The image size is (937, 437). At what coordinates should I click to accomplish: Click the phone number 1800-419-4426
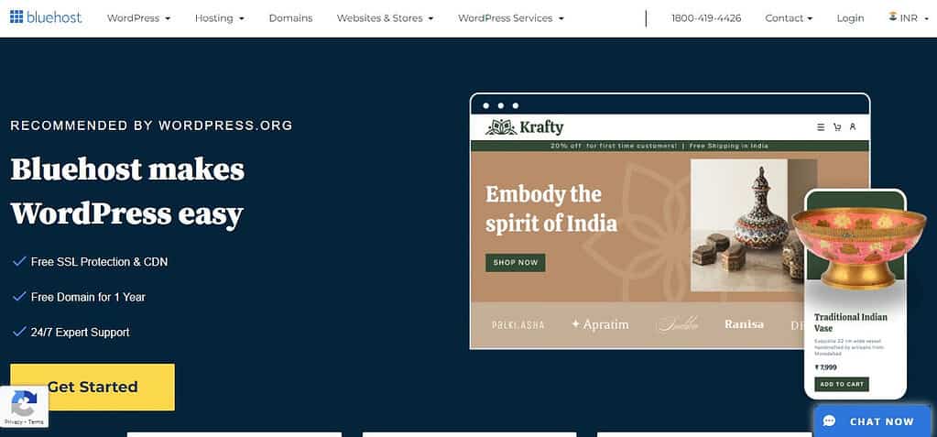coord(706,18)
